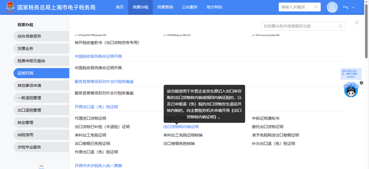
Task: Expand the user account dropdown arrow
Action: pos(353,8)
